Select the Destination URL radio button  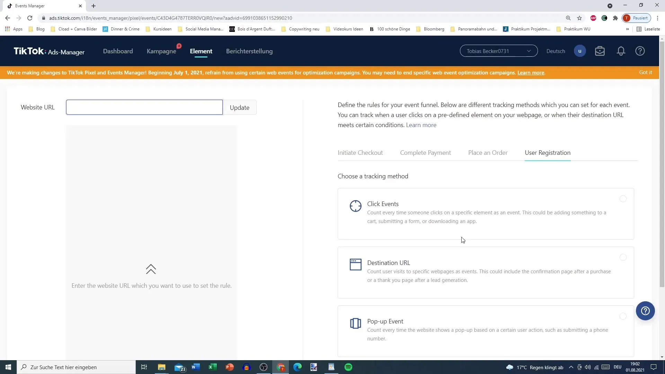tap(623, 257)
